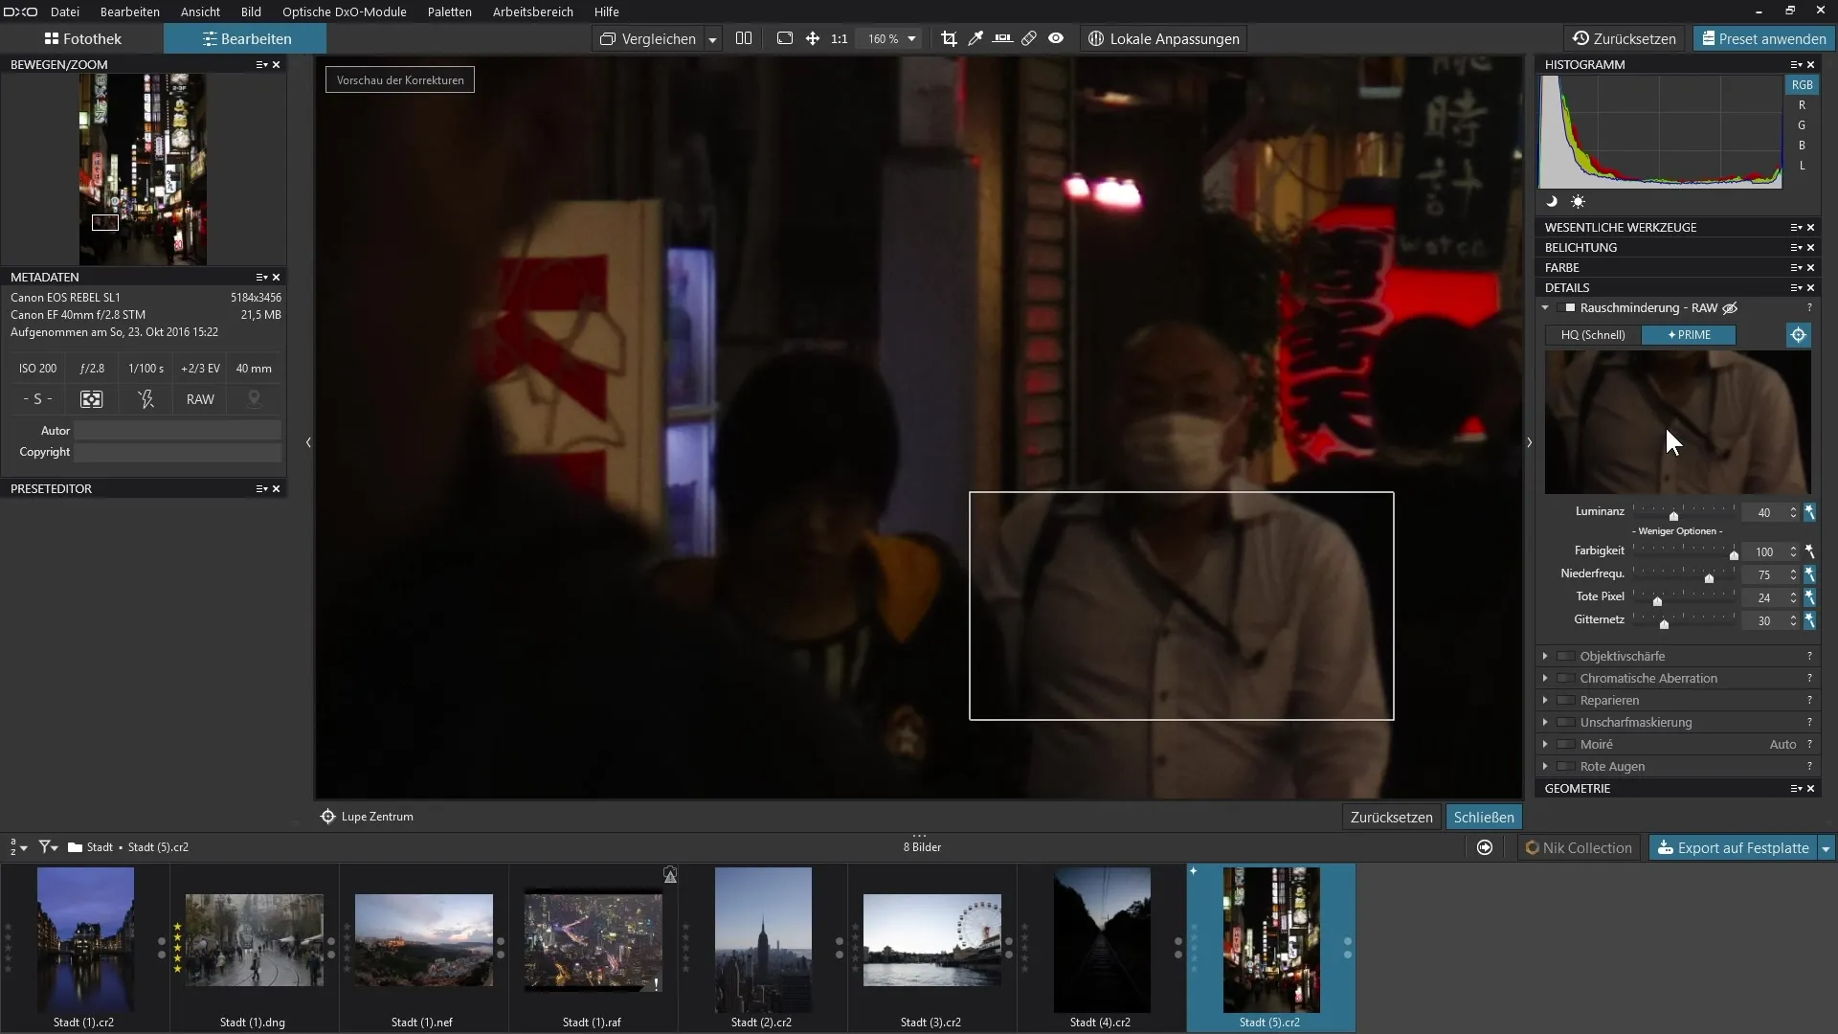Open the sort order icon in filmstrip
1838x1034 pixels.
coord(18,847)
